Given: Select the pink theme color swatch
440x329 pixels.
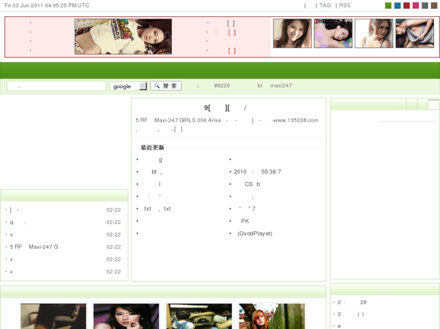Looking at the screenshot, I should click(x=416, y=5).
